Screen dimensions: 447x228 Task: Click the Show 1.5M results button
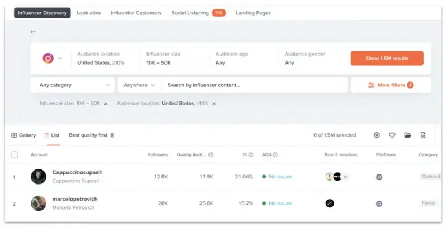pyautogui.click(x=387, y=59)
